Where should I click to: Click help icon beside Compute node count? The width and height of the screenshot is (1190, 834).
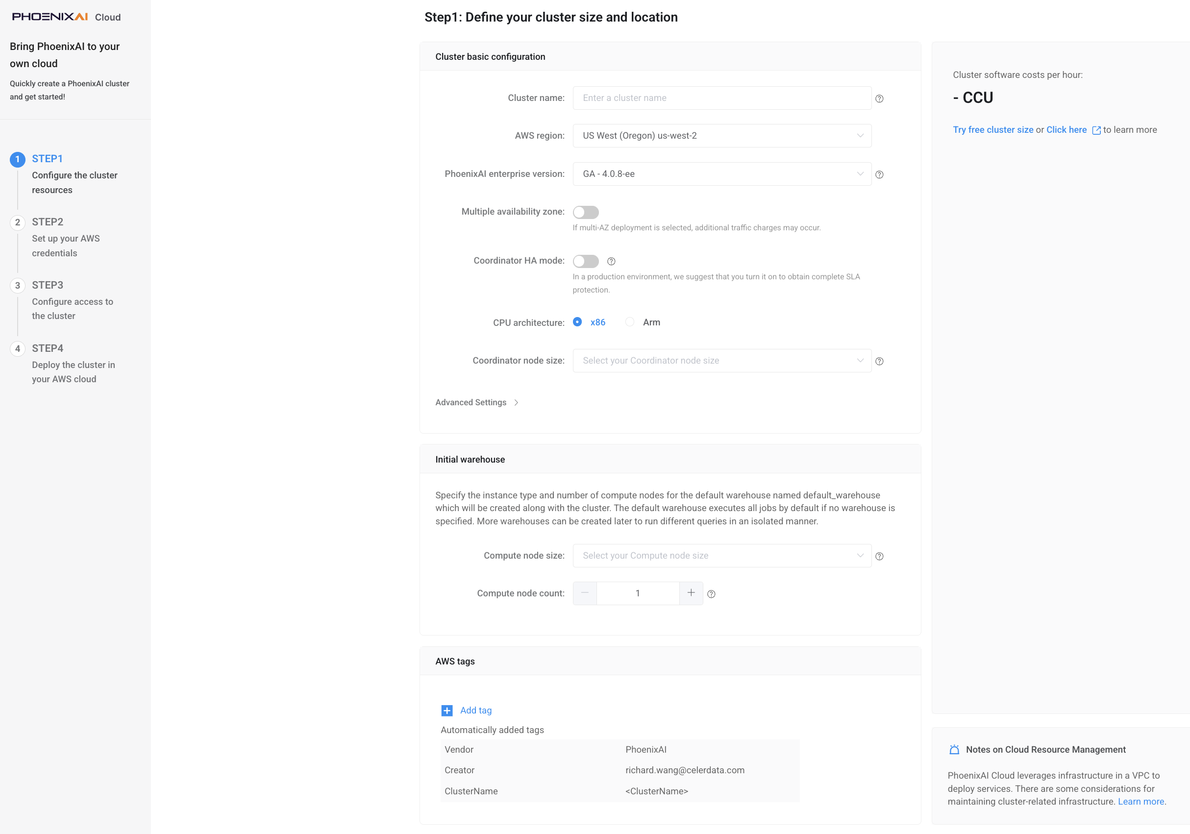(x=711, y=594)
